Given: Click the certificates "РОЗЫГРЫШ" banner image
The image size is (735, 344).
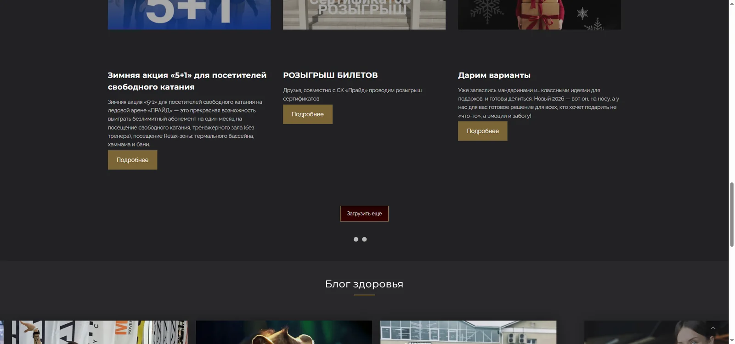Looking at the screenshot, I should coord(364,15).
